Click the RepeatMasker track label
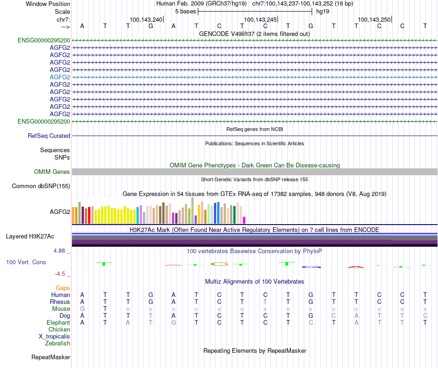Screen dimensions: 438x368 pos(51,357)
